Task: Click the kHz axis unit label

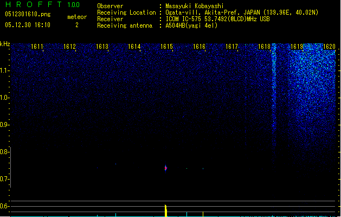Action: tap(5, 44)
